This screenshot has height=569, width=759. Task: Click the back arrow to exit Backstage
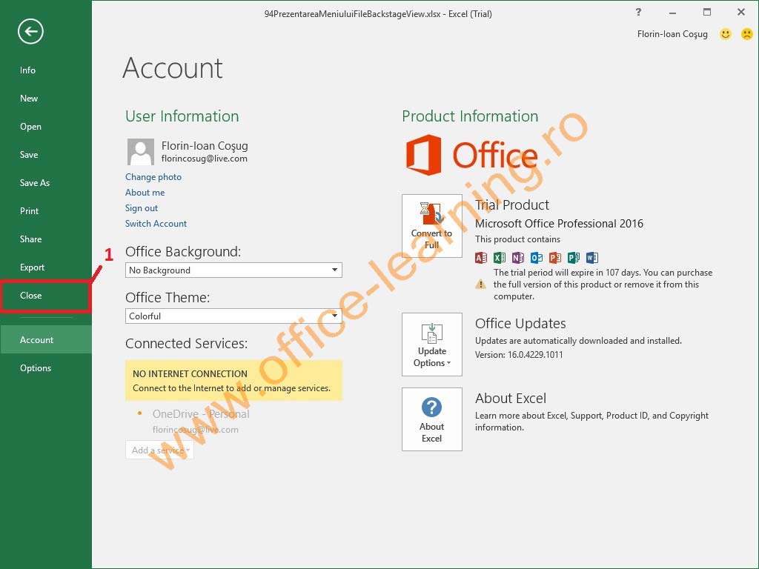click(x=30, y=31)
